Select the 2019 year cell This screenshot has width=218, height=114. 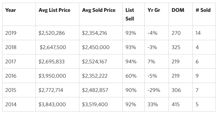(x=11, y=33)
